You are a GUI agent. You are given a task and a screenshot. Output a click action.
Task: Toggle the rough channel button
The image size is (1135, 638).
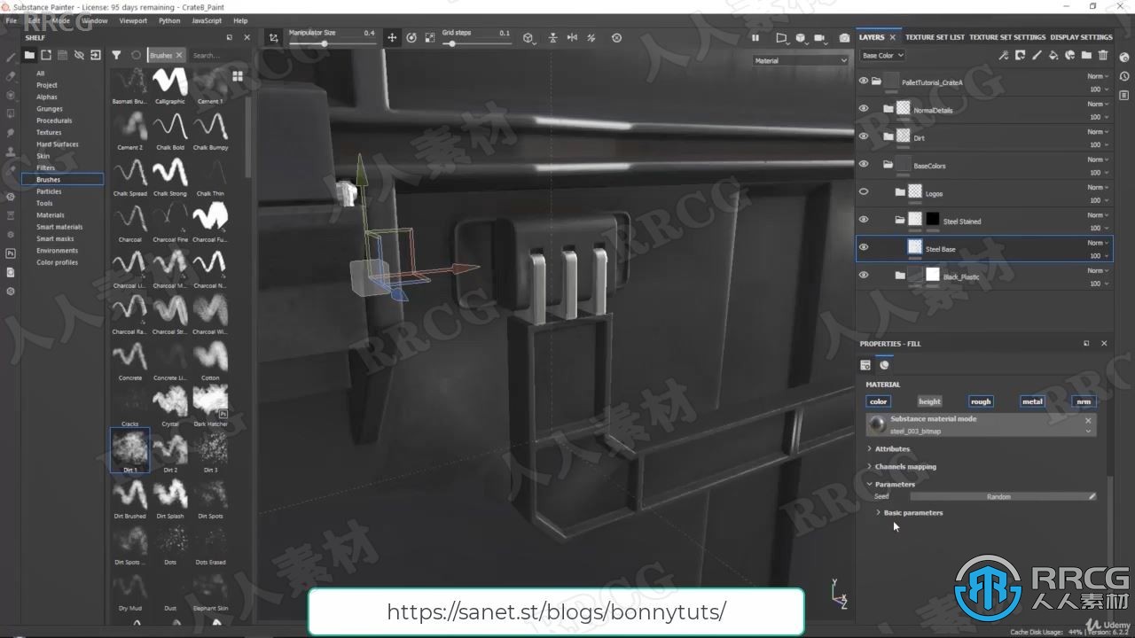[981, 401]
